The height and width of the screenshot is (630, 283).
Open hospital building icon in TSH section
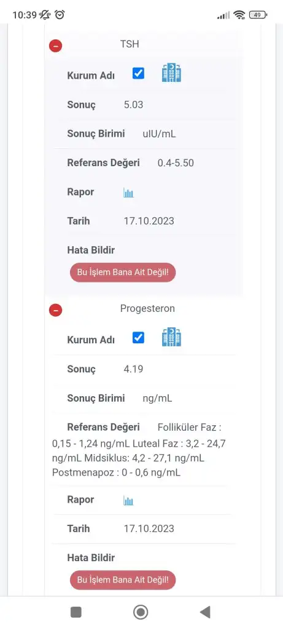click(x=171, y=73)
